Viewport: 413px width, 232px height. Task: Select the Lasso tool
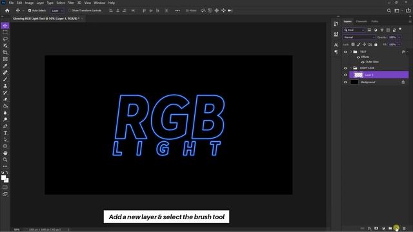tap(5, 39)
